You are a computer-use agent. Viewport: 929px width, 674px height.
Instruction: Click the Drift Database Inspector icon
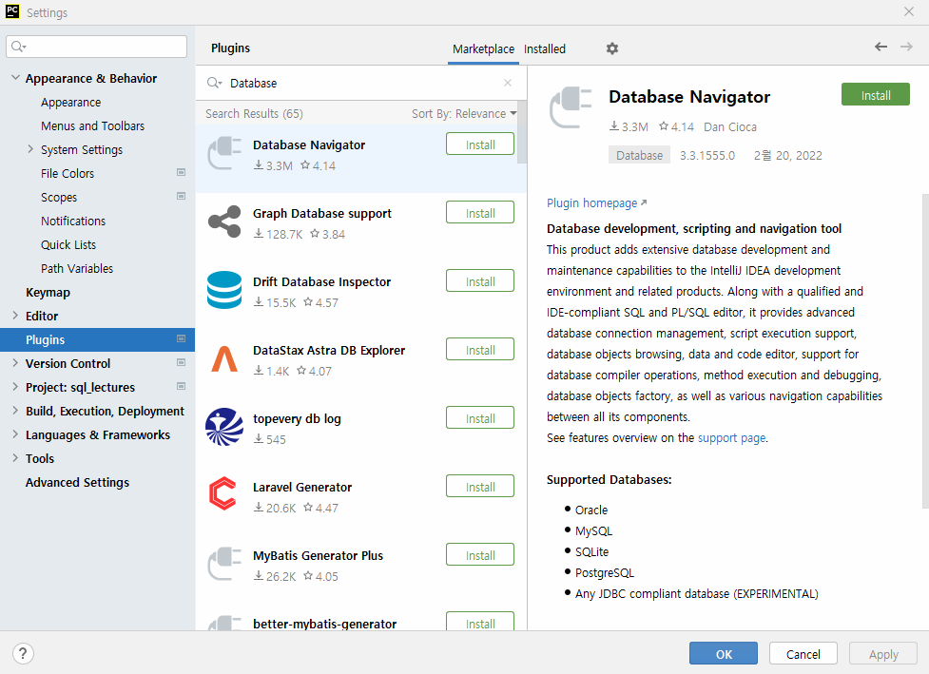(x=224, y=290)
